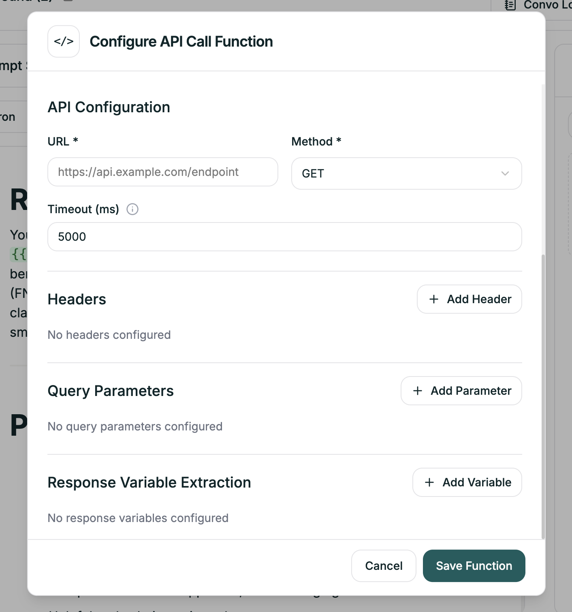Click the info icon beside Timeout (ms)
The height and width of the screenshot is (612, 572).
pos(132,209)
